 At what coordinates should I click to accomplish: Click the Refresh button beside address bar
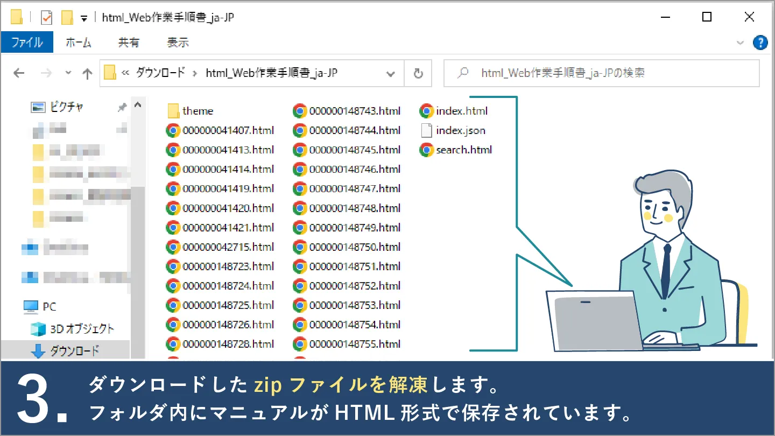pos(418,73)
